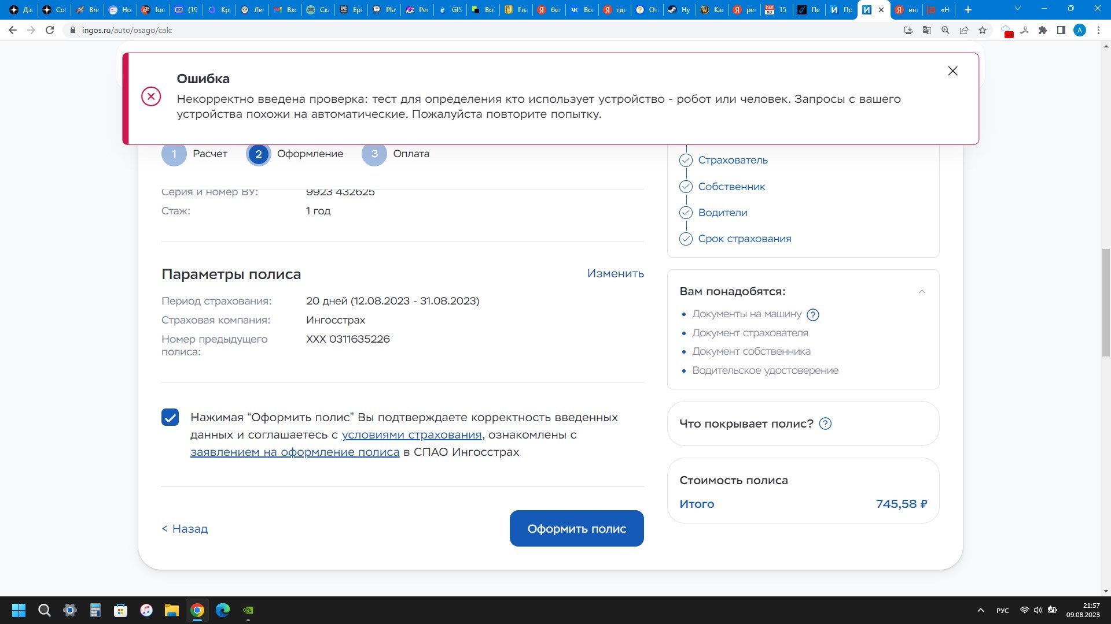This screenshot has width=1111, height=624.
Task: Open the условиями страхования link
Action: pos(411,434)
